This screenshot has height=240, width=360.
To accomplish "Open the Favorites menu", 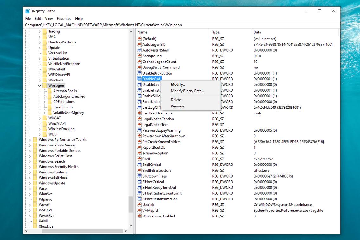I will pos(64,19).
